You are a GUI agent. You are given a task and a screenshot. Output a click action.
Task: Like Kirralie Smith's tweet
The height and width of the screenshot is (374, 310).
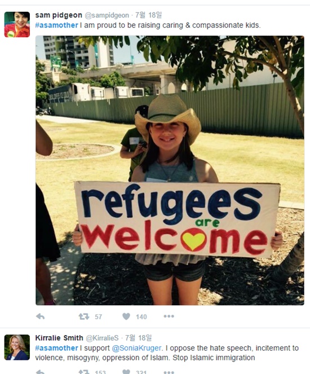126,372
